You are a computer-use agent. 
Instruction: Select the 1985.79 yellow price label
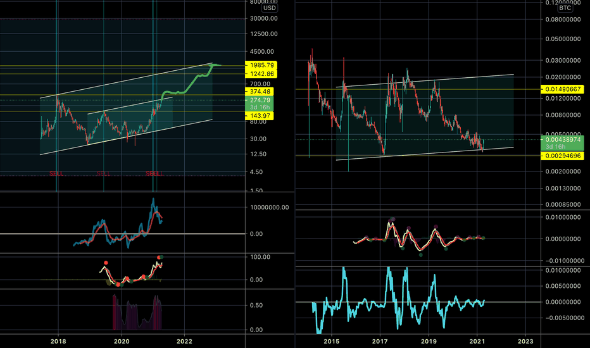261,65
